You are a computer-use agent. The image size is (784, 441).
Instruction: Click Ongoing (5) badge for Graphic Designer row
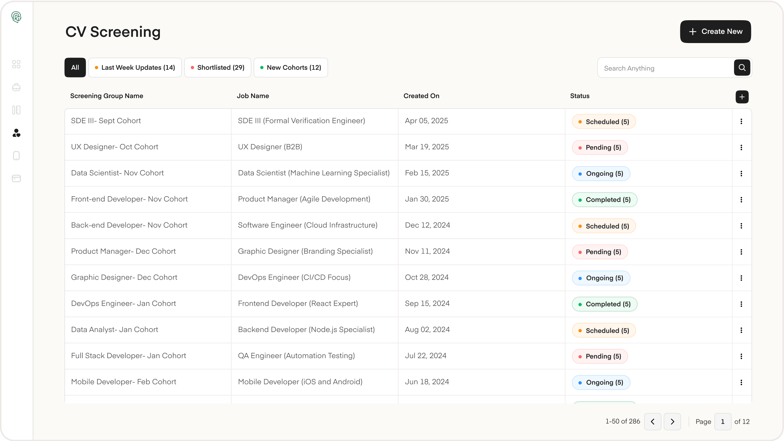coord(601,278)
